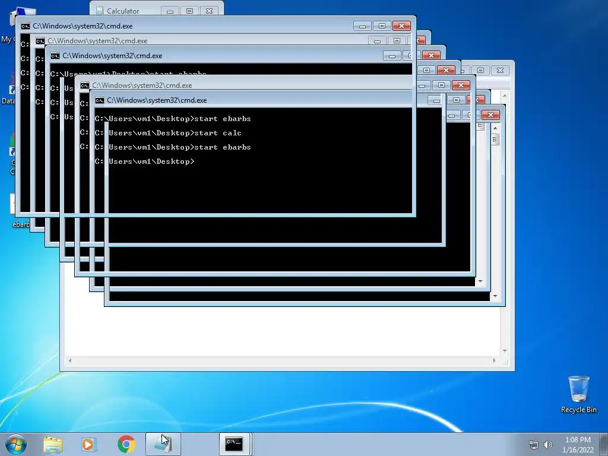Click the white window's vertical scrollbar up arrow
This screenshot has height=456, width=608.
505,96
